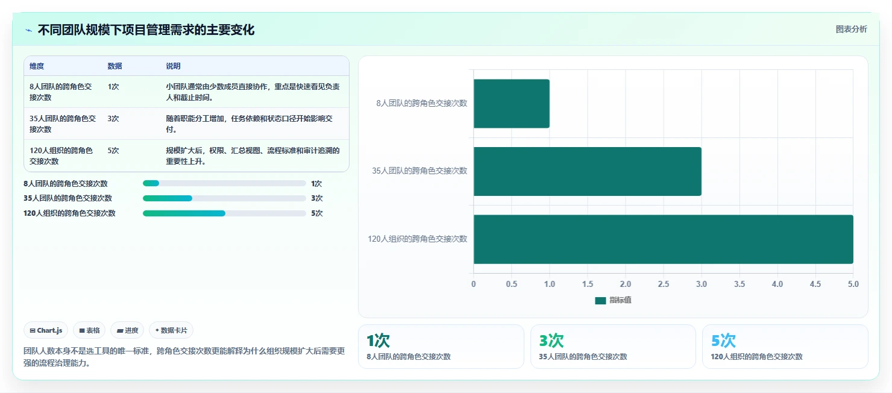Click the 1次 value beside first progress bar
The height and width of the screenshot is (393, 892).
pyautogui.click(x=316, y=183)
